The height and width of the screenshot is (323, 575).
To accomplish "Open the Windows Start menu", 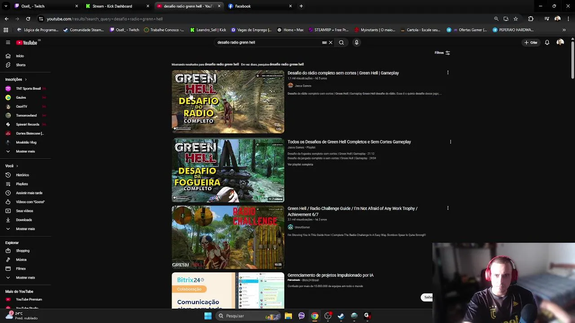I will [208, 316].
